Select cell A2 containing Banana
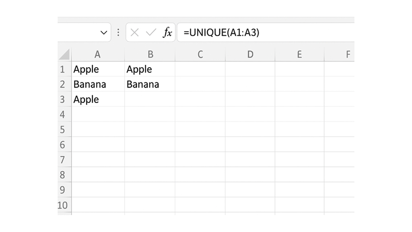 tap(97, 84)
